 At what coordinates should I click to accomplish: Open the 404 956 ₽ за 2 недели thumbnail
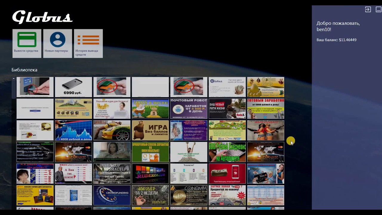click(150, 195)
